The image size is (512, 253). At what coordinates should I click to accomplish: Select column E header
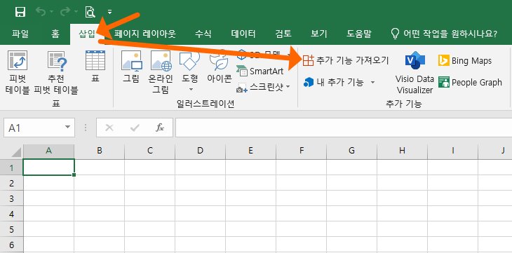(x=251, y=151)
